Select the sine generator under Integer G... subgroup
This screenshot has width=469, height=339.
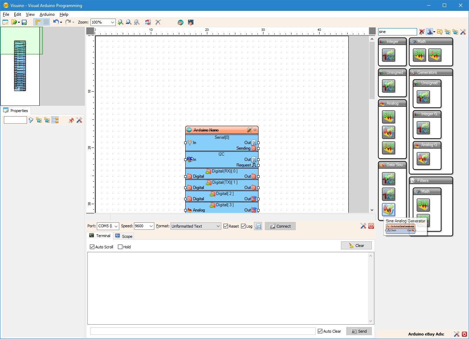pyautogui.click(x=423, y=128)
